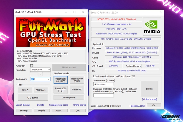This screenshot has height=122, width=183.
Task: Close the FurMark v1.25.0.0 results window
Action: click(161, 12)
